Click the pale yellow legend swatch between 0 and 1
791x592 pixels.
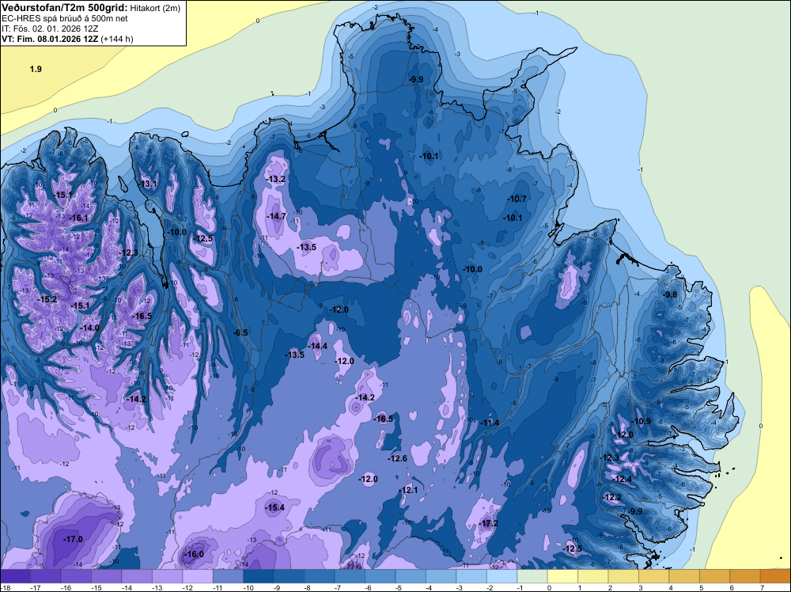(563, 576)
